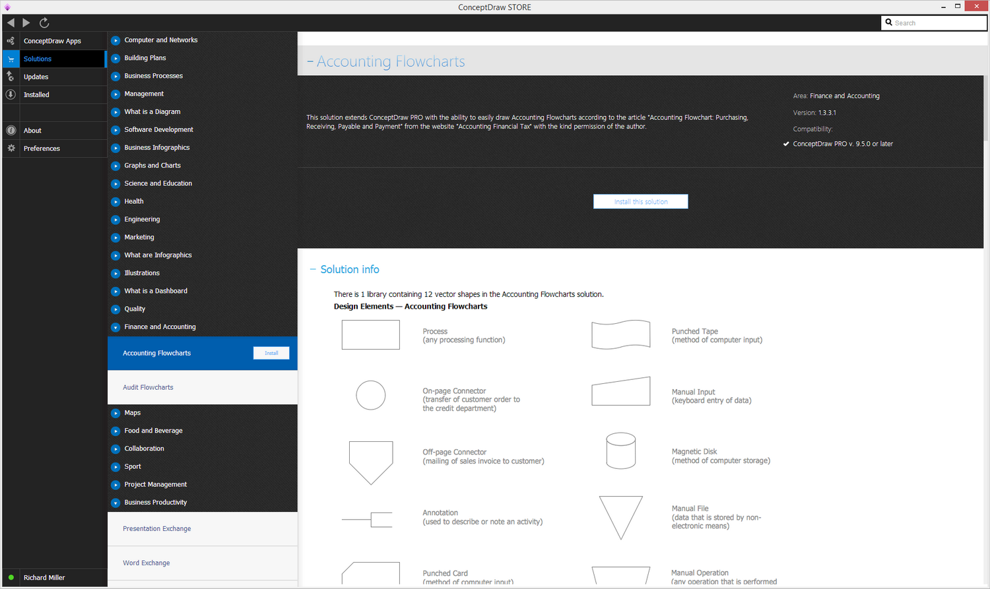Open the Presentation Exchange solution

pyautogui.click(x=203, y=528)
